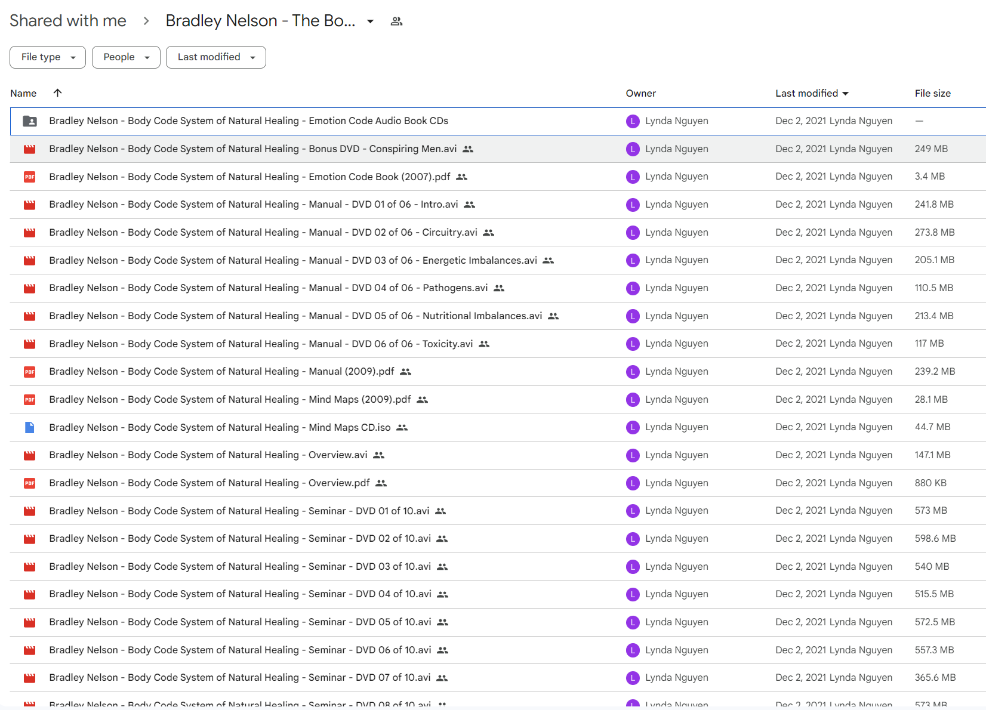Click the video icon of Overview.avi
The image size is (986, 710).
[29, 455]
